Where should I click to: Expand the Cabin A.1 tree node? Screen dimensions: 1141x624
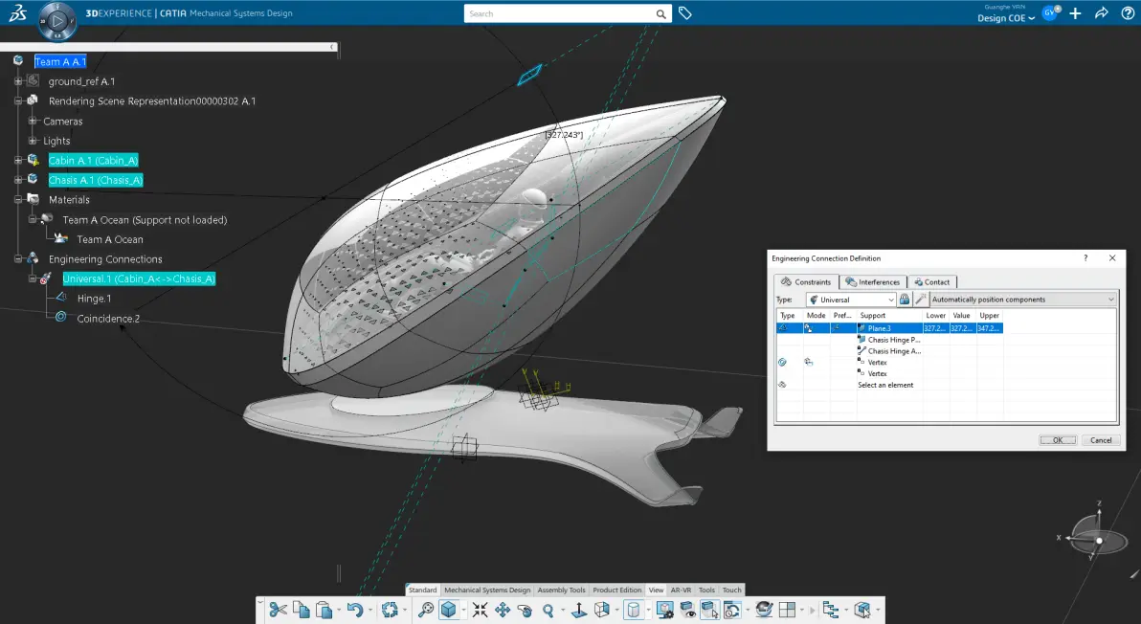click(18, 160)
